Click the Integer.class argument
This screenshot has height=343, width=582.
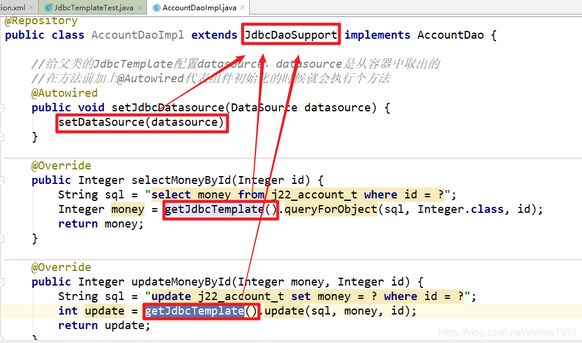click(x=460, y=209)
